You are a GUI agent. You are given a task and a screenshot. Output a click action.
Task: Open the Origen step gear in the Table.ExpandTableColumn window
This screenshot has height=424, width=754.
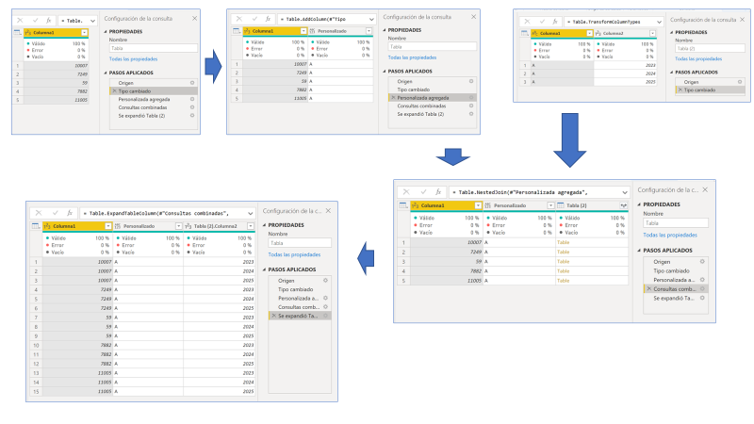(x=325, y=280)
